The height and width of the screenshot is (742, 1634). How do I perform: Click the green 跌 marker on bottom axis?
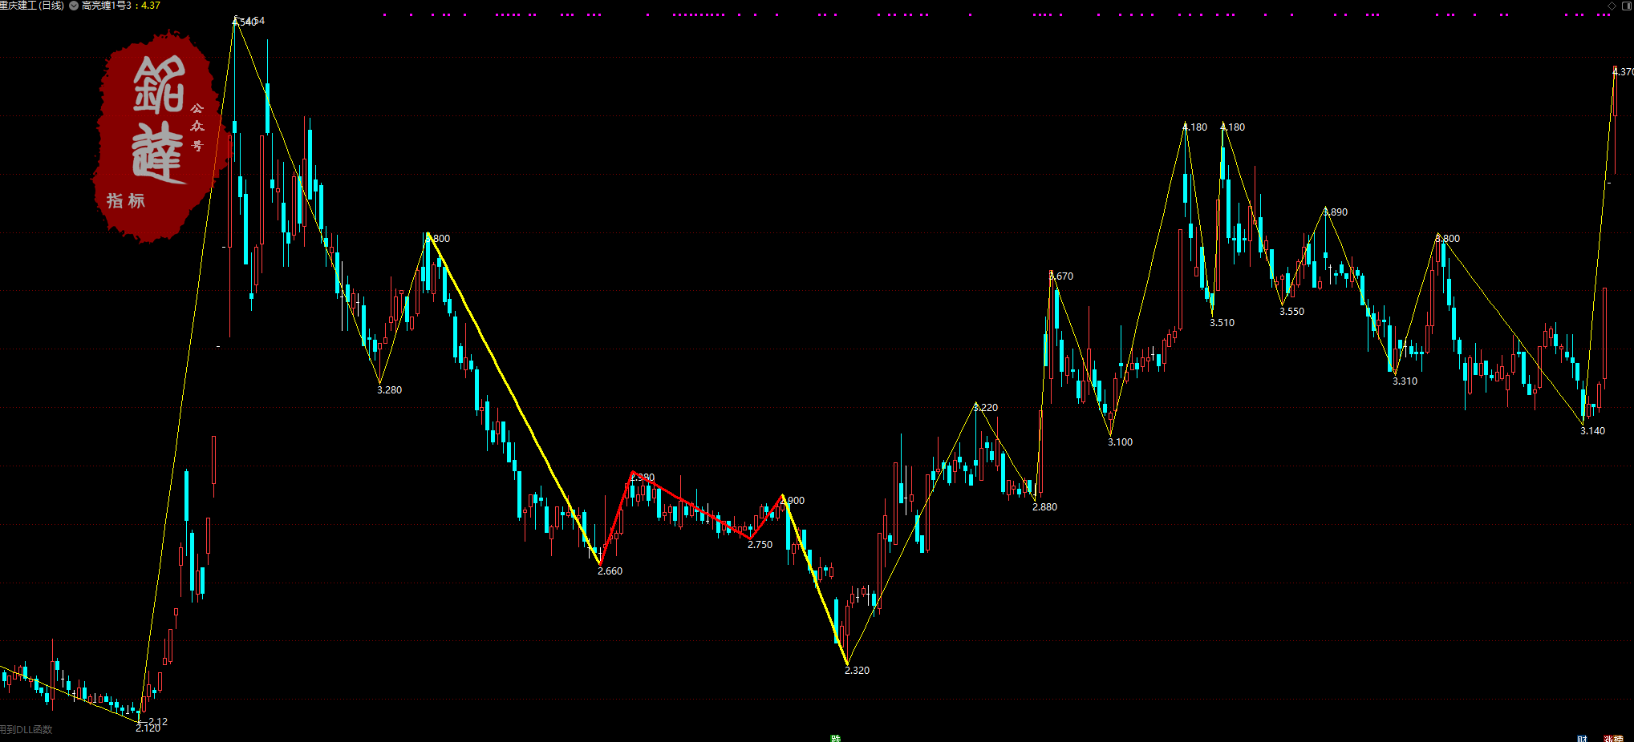click(836, 738)
